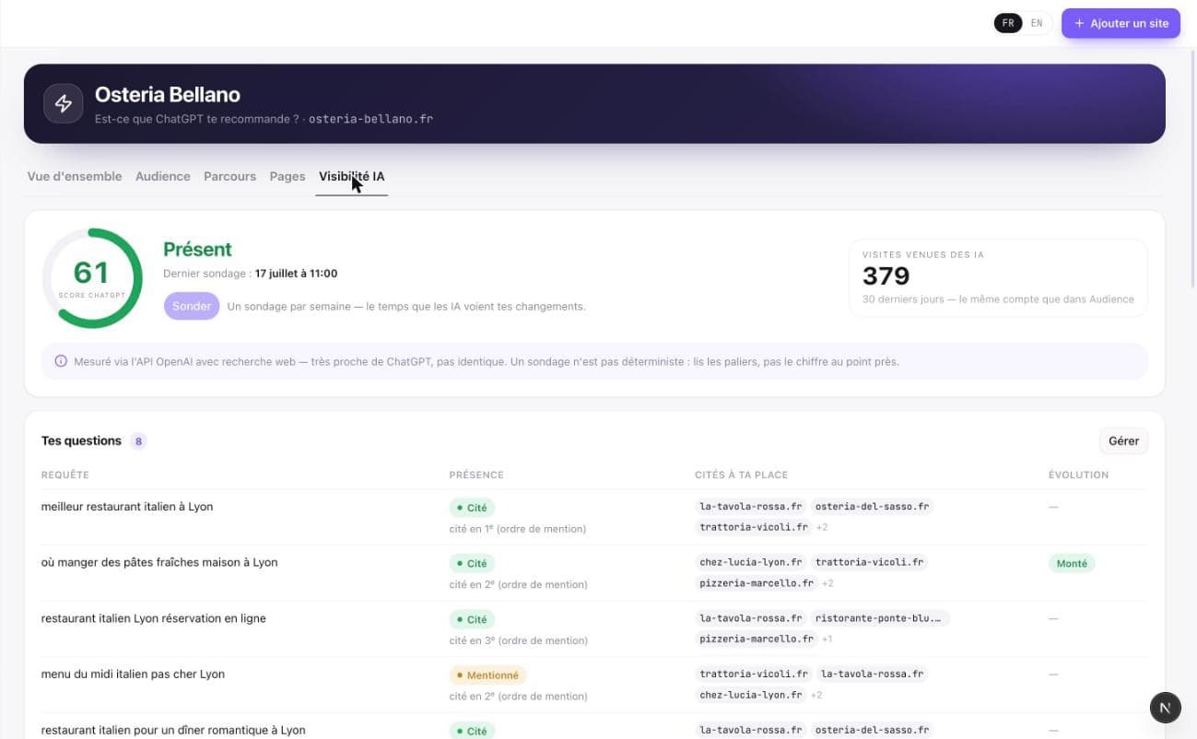This screenshot has height=739, width=1197.
Task: Click 'cité en 1e (ordre de mention)' text
Action: tap(518, 529)
